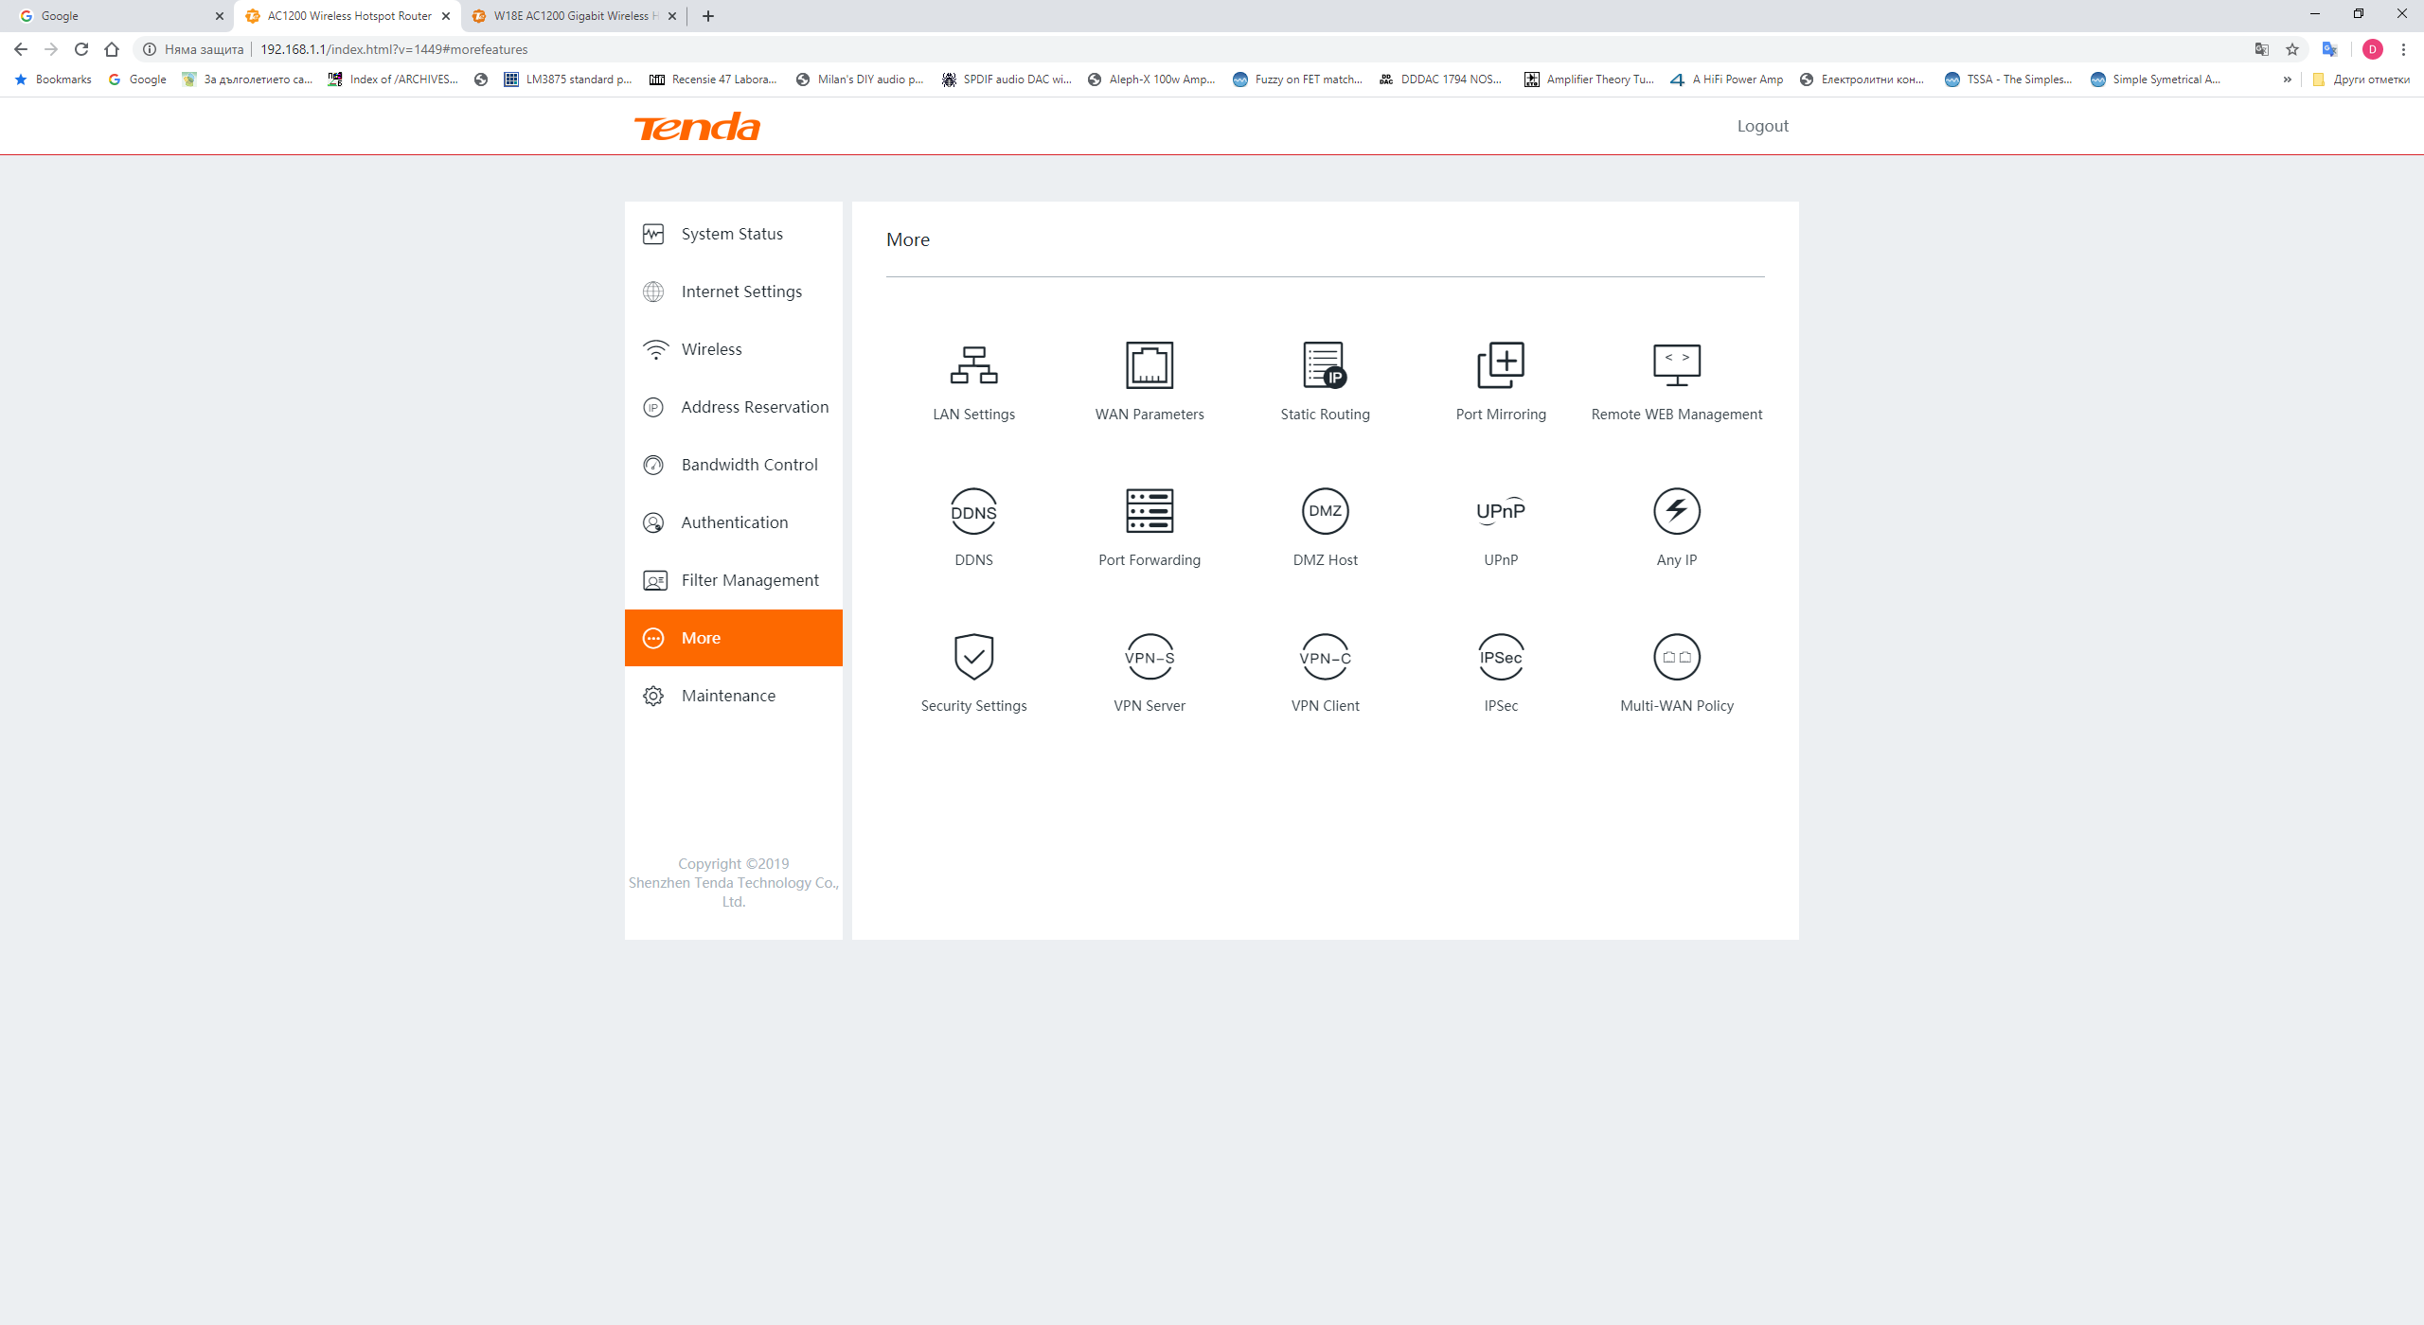Open Chrome three-dot menu
Screen dimensions: 2424x1325
tap(2403, 49)
